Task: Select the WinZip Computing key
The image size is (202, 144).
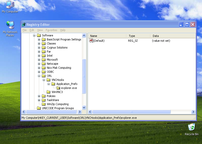Action: 58,104
